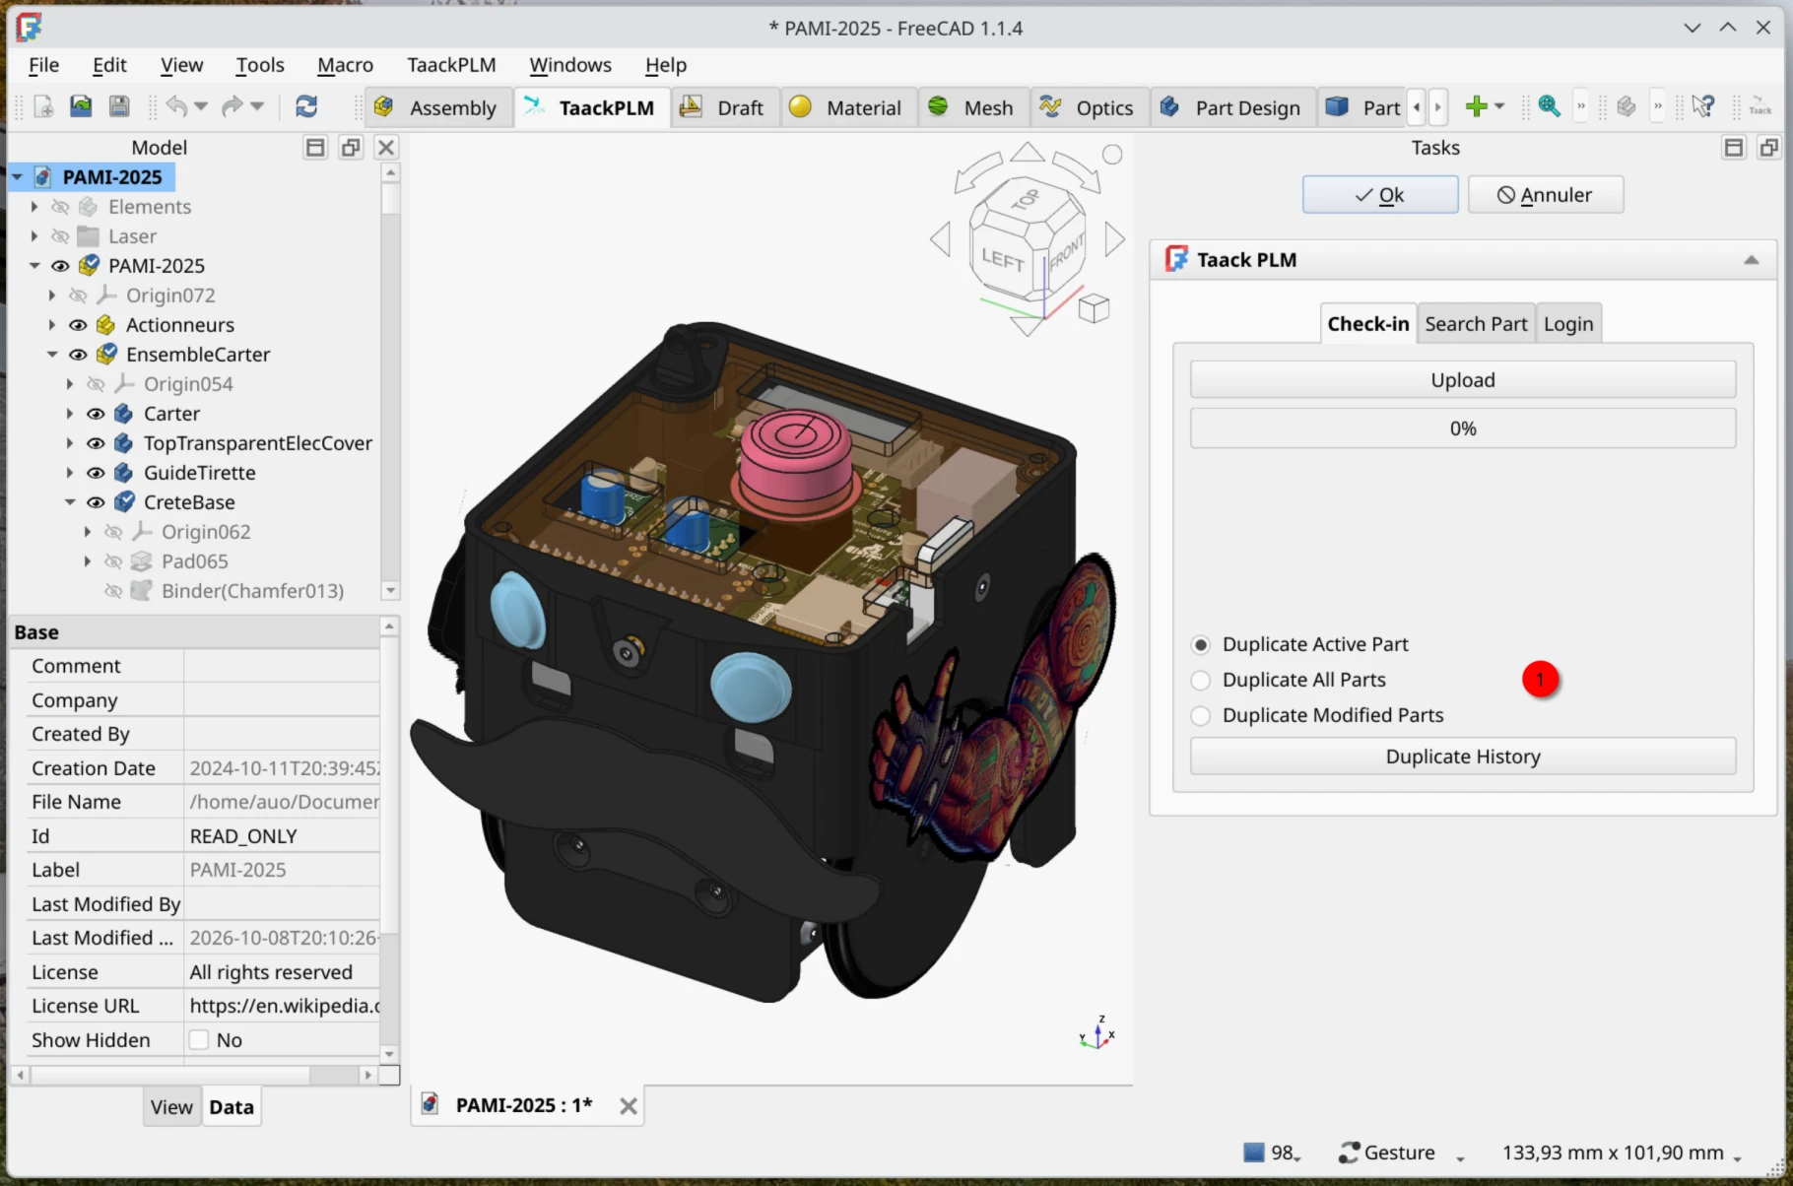
Task: Hide the Carter part via eye icon
Action: pos(96,414)
